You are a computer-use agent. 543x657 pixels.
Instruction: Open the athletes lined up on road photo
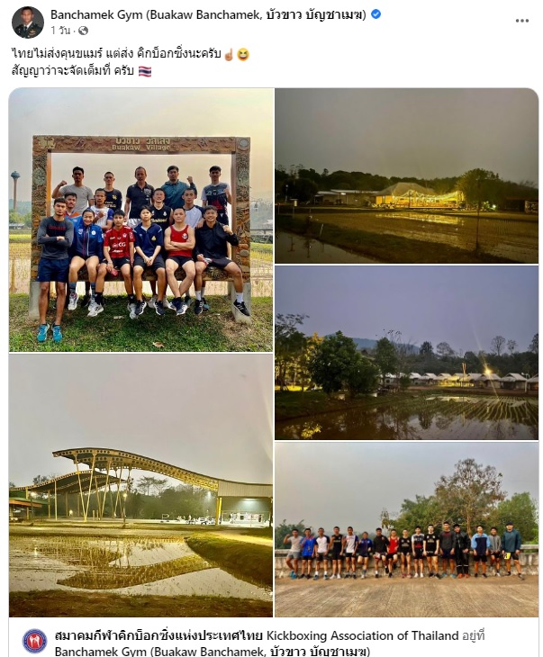coord(406,529)
